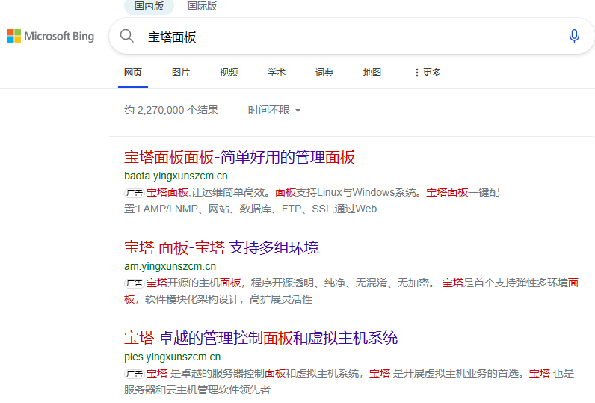This screenshot has height=403, width=595.
Task: Expand the 更多 menu
Action: [428, 72]
